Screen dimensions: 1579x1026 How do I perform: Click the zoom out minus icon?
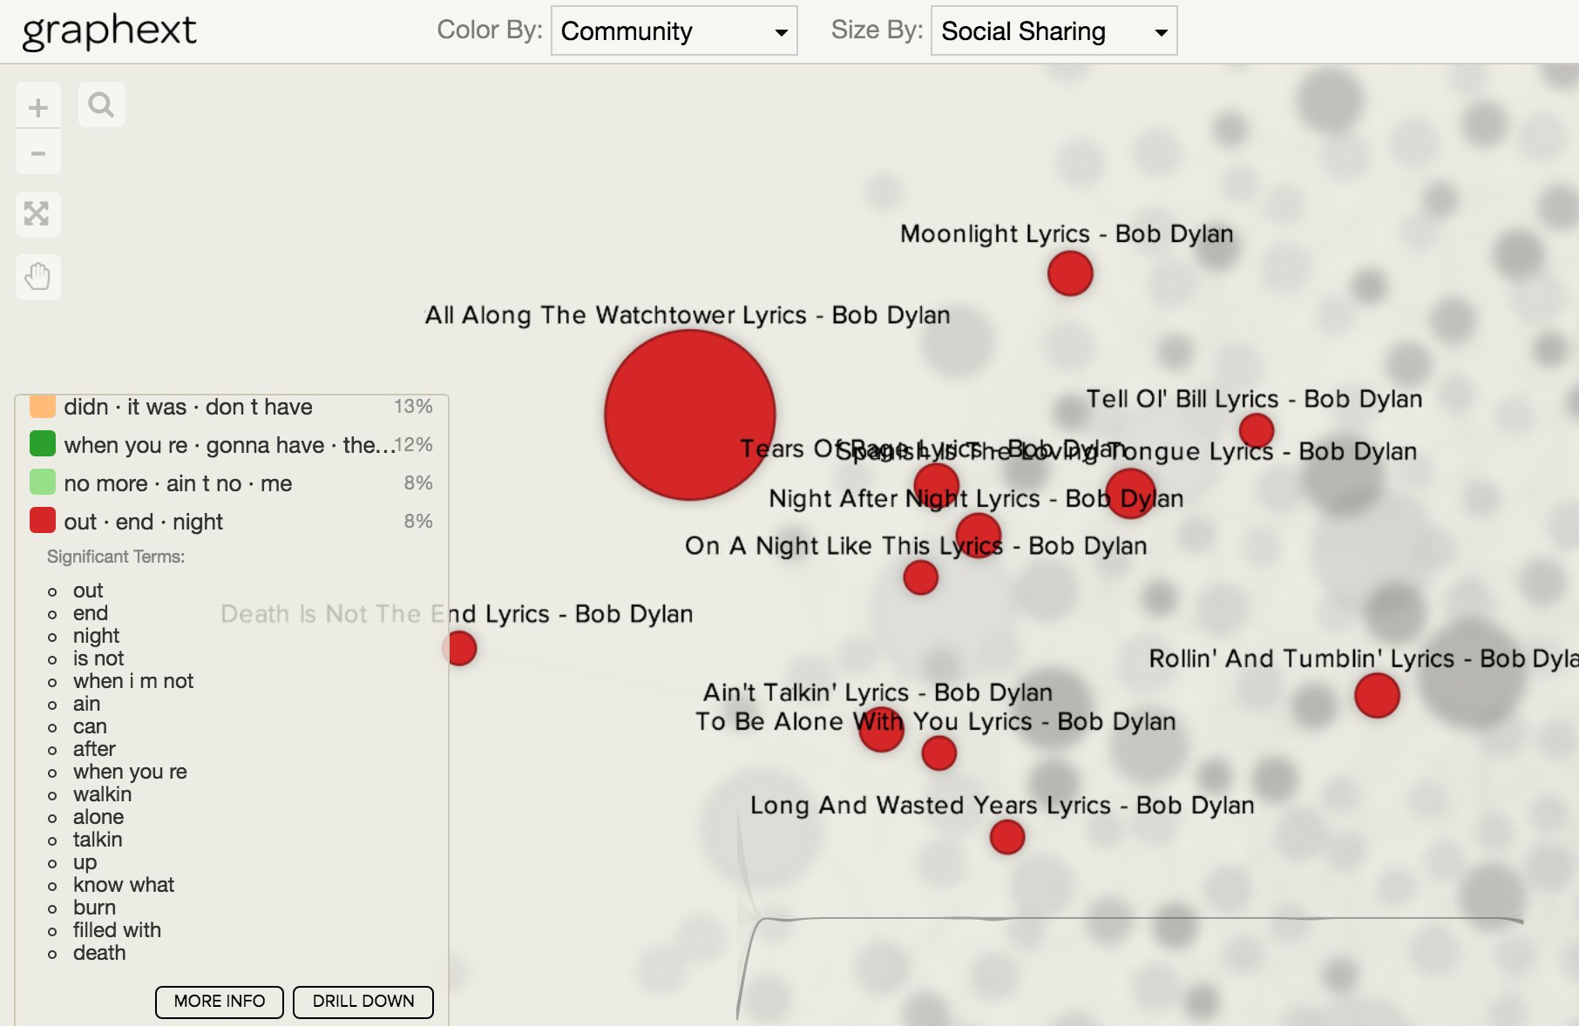(x=38, y=153)
